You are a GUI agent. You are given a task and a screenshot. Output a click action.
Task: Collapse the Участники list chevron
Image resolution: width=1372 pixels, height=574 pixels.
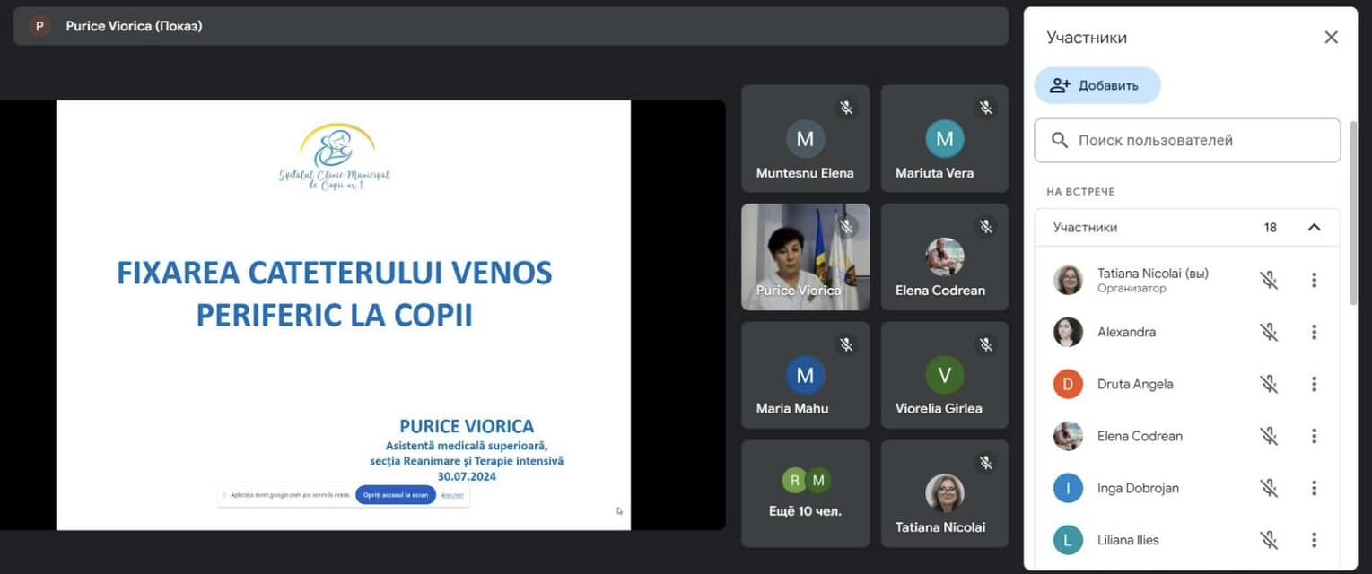tap(1314, 227)
